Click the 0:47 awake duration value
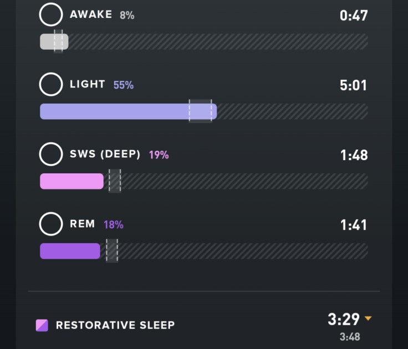408x349 pixels. coord(354,16)
